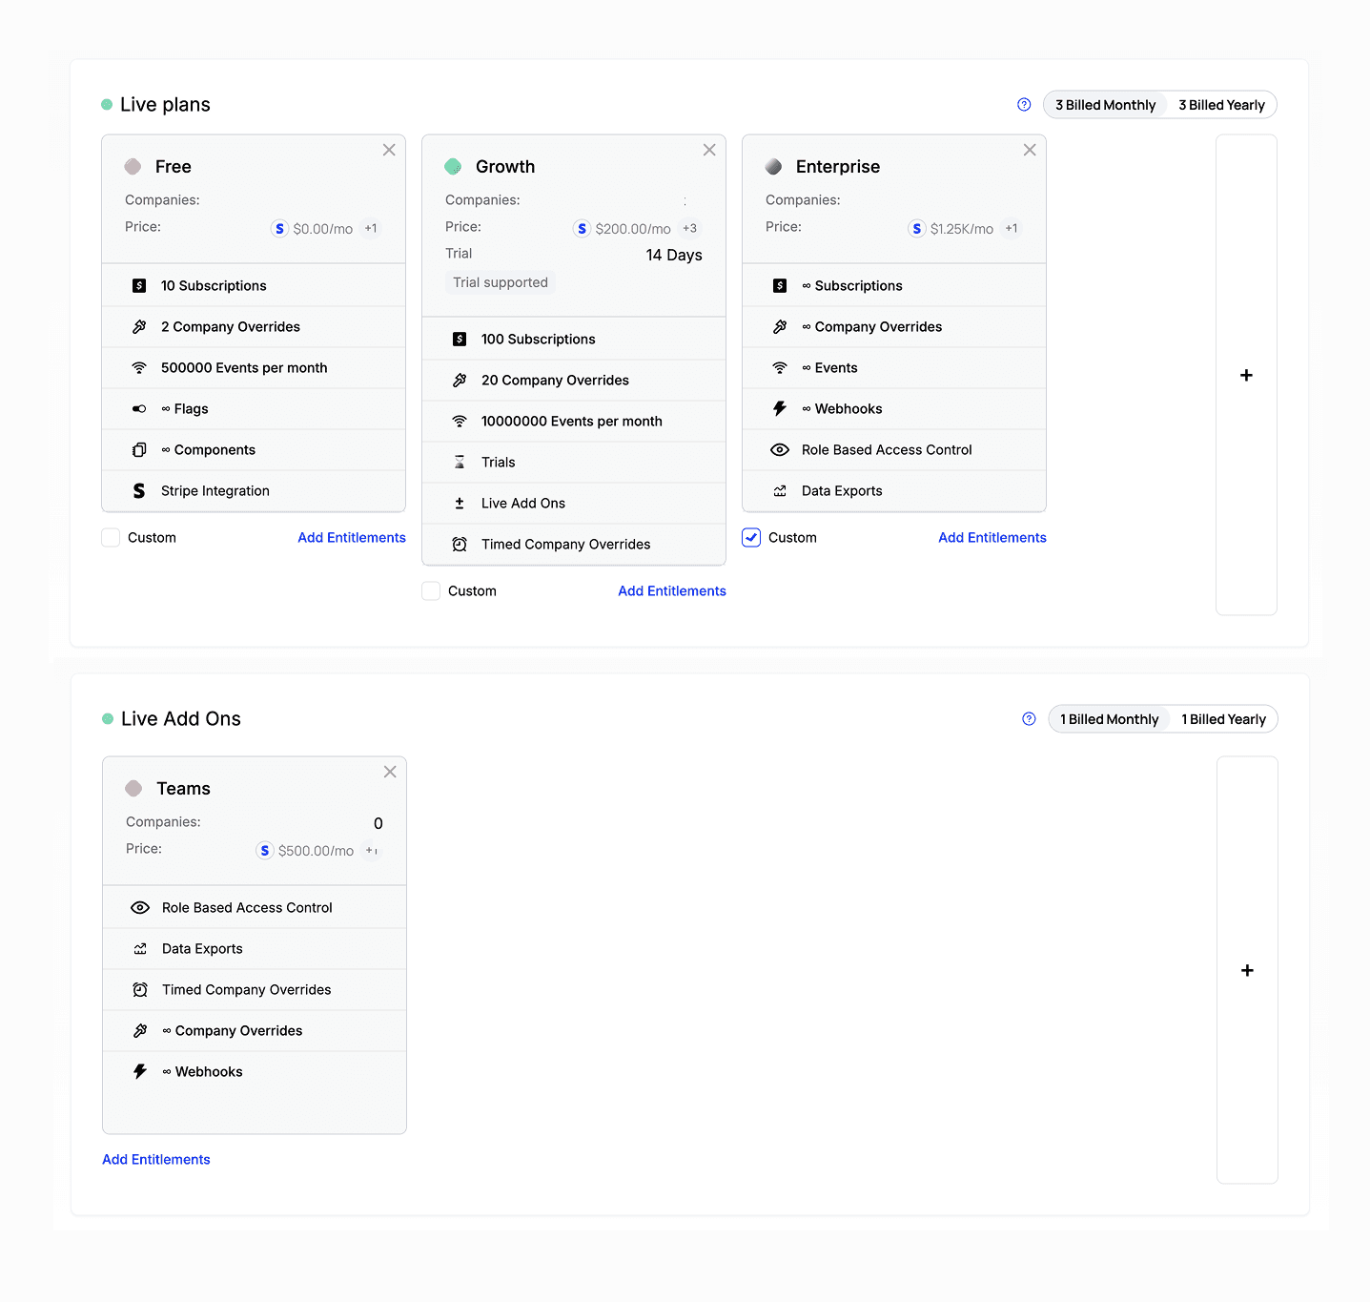The width and height of the screenshot is (1370, 1302).
Task: Click Add Entitlements below the Teams add-on
Action: click(x=156, y=1160)
